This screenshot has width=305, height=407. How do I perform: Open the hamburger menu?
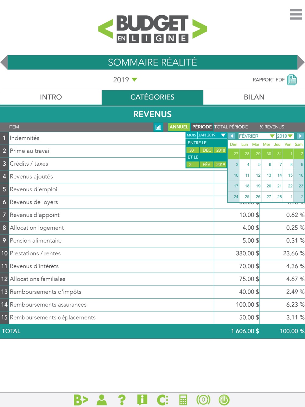pos(296,14)
